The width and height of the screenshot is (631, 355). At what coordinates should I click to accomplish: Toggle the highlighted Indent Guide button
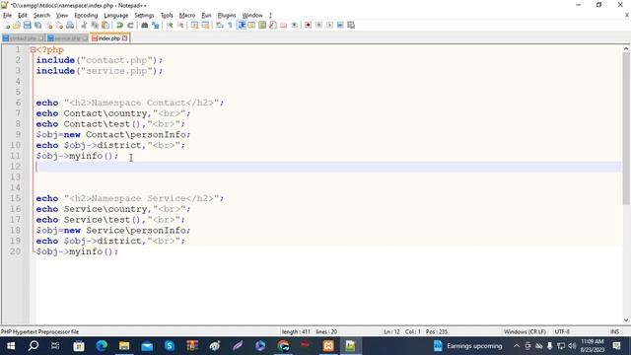coord(241,25)
